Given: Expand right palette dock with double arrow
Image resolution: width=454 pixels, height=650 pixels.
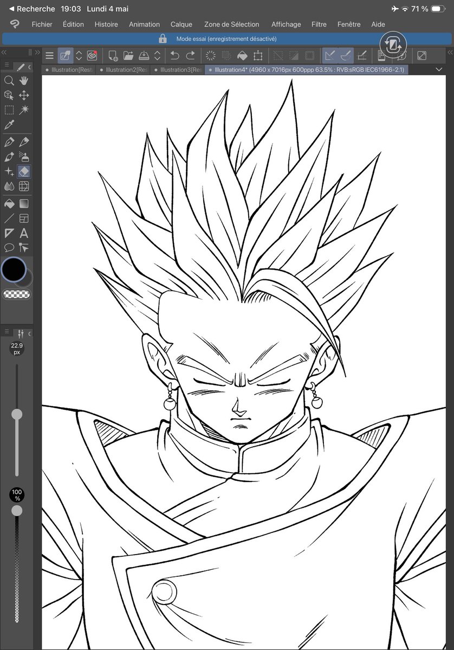Looking at the screenshot, I should point(450,52).
